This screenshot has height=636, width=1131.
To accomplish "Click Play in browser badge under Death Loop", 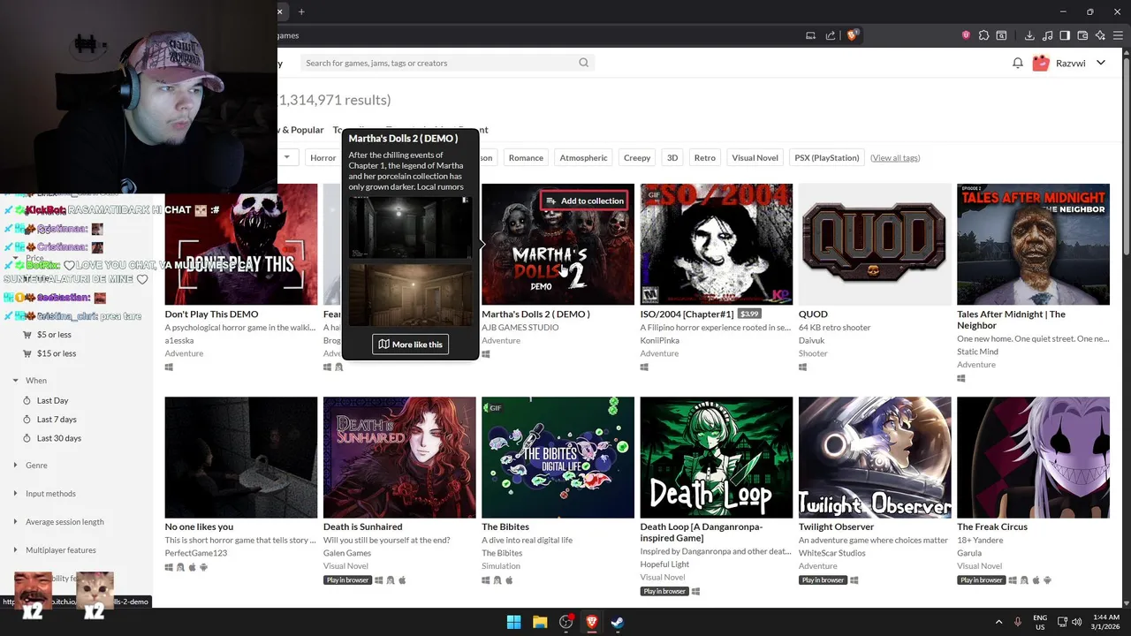I will click(664, 591).
